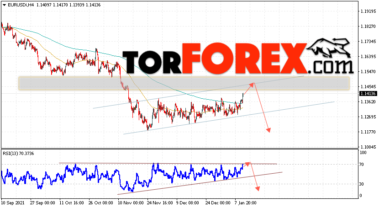This screenshot has height=208, width=379.
Task: Click price level 1.16395 on the scale
Action: [x=368, y=57]
